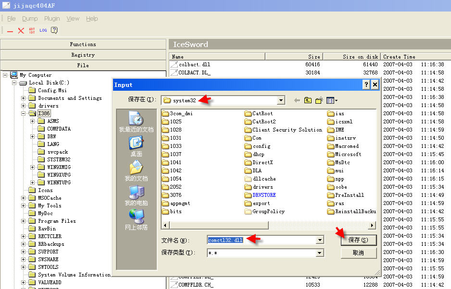
Task: Open My Computer shortcut in dialog sidebar
Action: point(137,195)
